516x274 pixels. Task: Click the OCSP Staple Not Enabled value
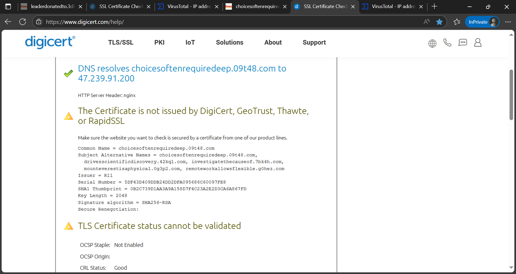click(x=129, y=245)
